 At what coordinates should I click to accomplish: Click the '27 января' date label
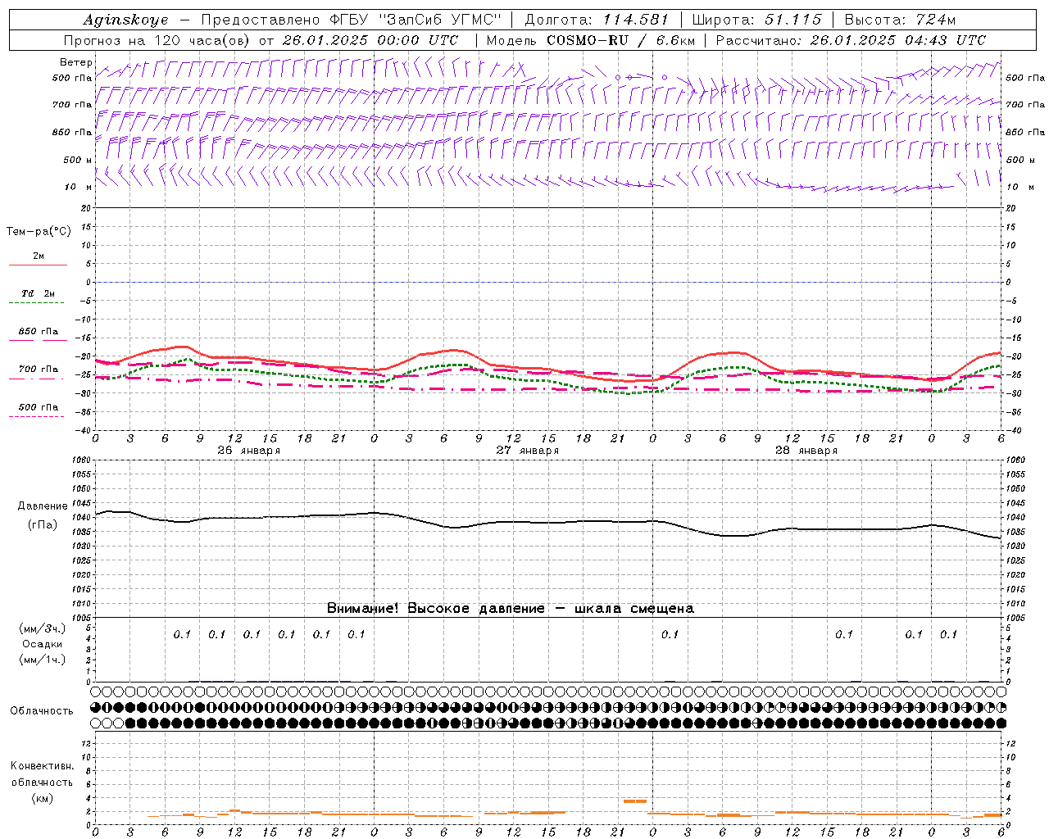click(528, 451)
